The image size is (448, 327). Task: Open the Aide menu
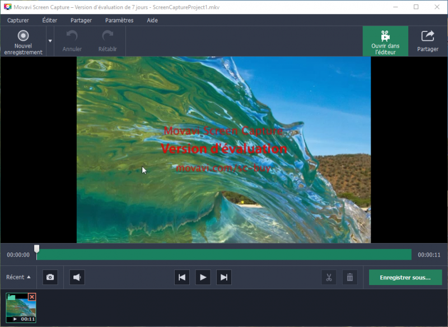(x=152, y=20)
